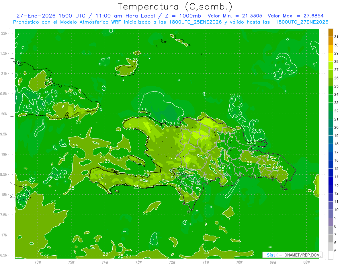Click the 72W longitude axis label
Image resolution: width=344 pixels, height=266 pixels.
pyautogui.click(x=172, y=262)
